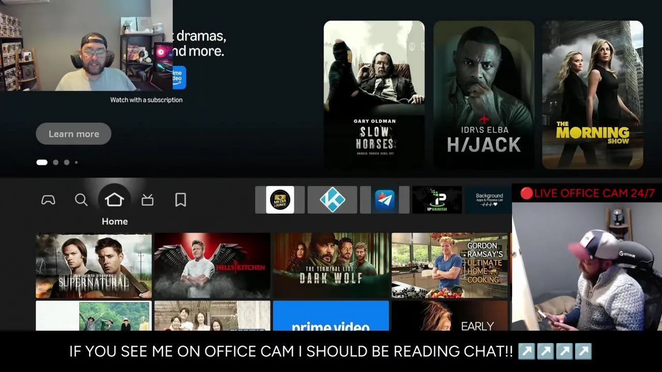662x372 pixels.
Task: Click the LIVE OFFICE CAM 24/7 banner
Action: [x=588, y=193]
